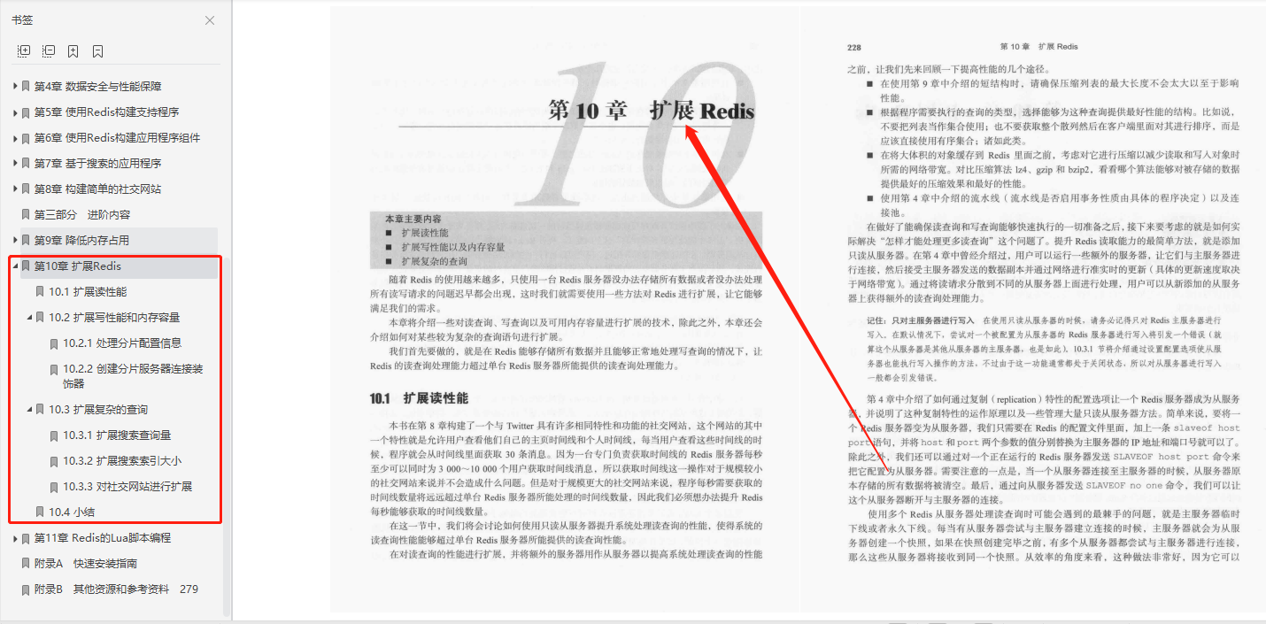Click the add bookmark icon
The width and height of the screenshot is (1266, 624).
(x=73, y=51)
